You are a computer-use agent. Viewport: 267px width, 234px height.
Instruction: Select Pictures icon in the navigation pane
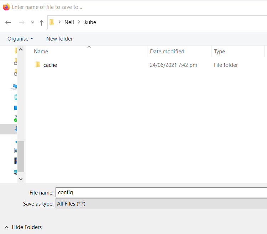[x=16, y=150]
